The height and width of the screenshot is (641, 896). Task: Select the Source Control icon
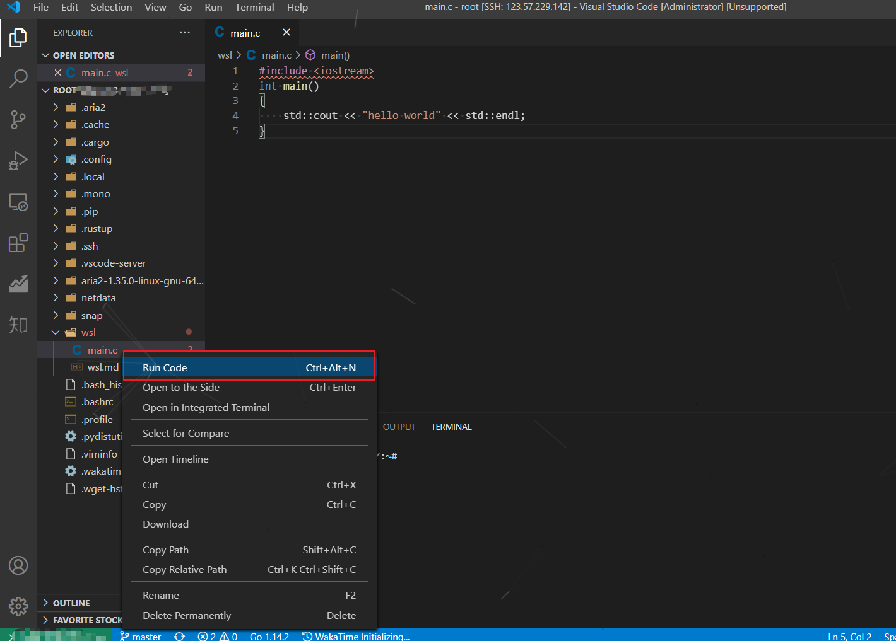(18, 119)
